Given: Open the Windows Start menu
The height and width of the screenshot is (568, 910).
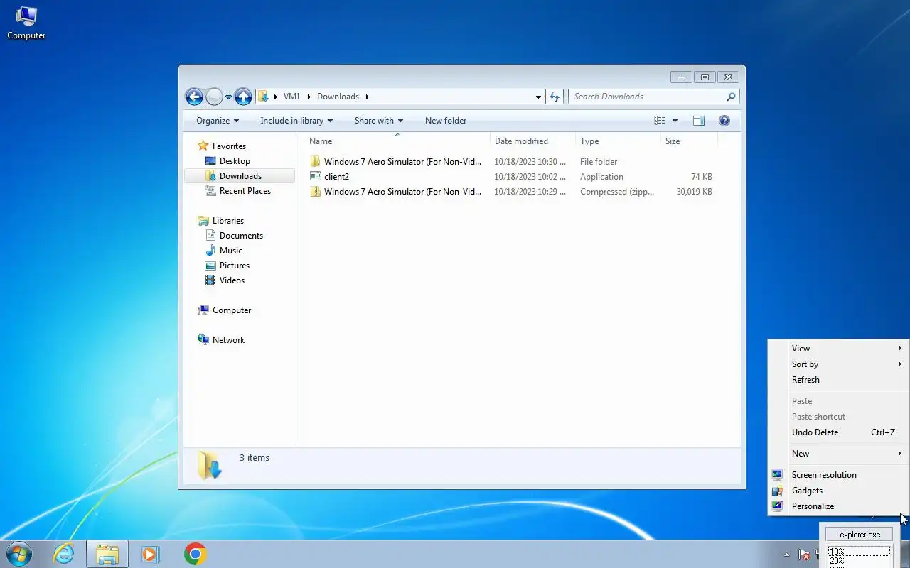Looking at the screenshot, I should tap(18, 554).
